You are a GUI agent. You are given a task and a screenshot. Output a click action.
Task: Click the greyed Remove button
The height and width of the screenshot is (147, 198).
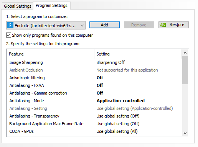[139, 25]
